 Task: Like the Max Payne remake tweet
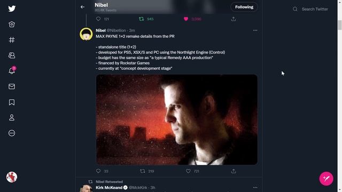(188, 171)
